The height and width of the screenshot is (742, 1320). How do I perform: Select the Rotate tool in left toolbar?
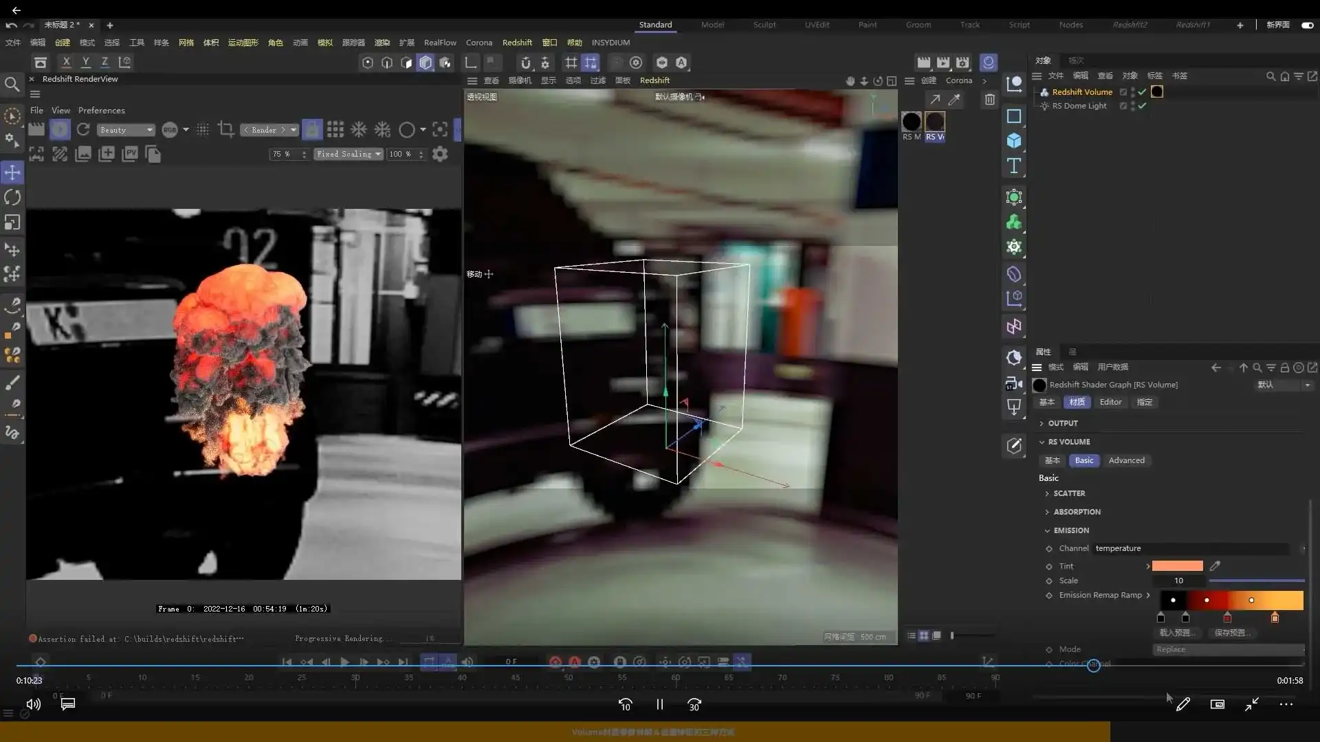point(12,198)
